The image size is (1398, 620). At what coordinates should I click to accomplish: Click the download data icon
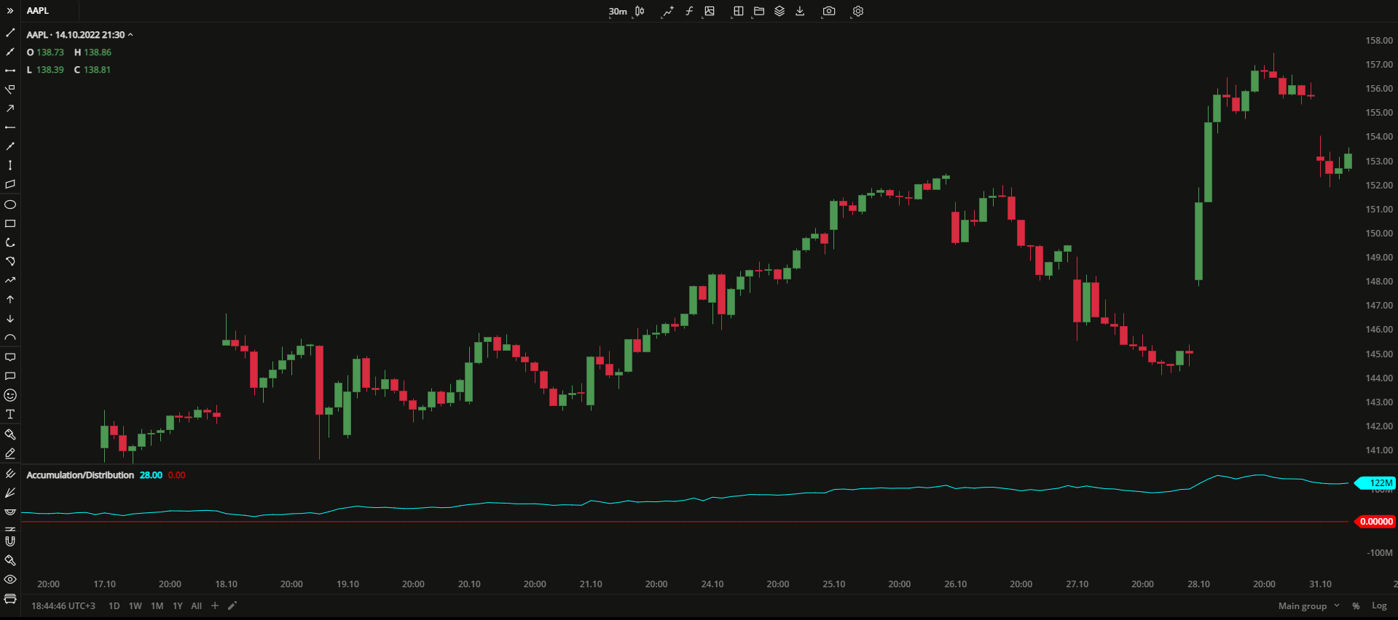pyautogui.click(x=800, y=11)
